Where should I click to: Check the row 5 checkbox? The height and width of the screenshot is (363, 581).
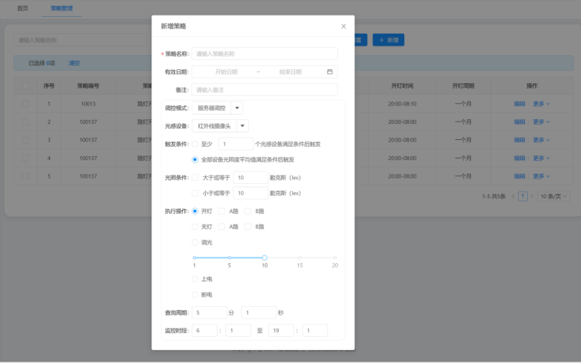[25, 176]
